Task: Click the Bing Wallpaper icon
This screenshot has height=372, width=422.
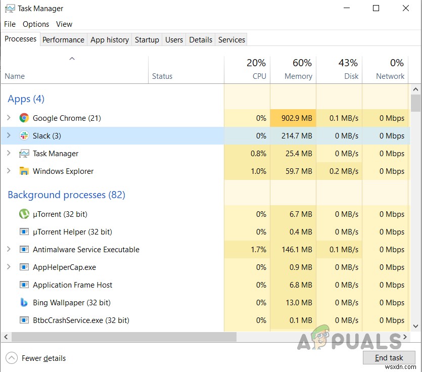Action: point(24,302)
